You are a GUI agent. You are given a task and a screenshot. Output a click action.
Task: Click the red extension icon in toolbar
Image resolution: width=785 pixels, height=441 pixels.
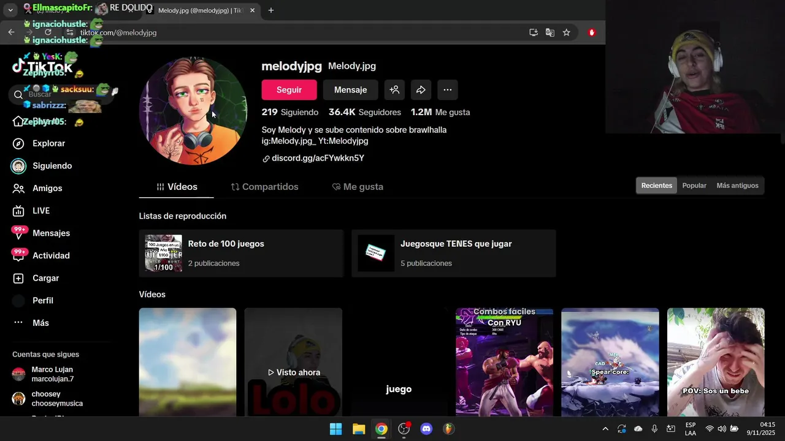(x=592, y=32)
